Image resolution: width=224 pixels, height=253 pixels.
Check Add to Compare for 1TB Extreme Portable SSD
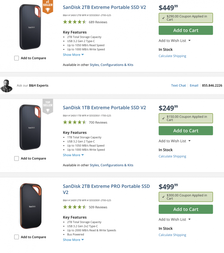(x=17, y=159)
